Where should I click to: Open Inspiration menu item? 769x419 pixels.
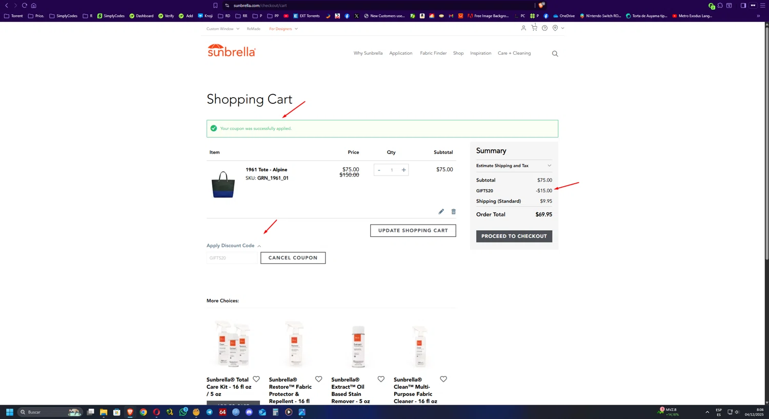point(481,53)
